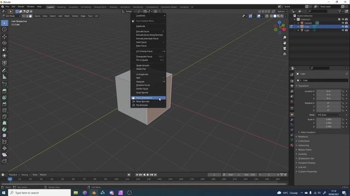
Task: Open the Global transform orientation dropdown
Action: pyautogui.click(x=129, y=11)
